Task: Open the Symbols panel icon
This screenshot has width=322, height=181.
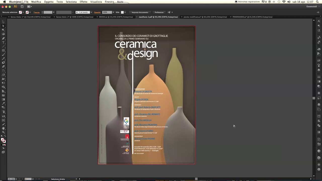Action: pyautogui.click(x=319, y=70)
